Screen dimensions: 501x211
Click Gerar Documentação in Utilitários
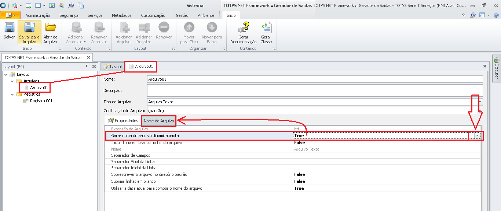point(244,32)
